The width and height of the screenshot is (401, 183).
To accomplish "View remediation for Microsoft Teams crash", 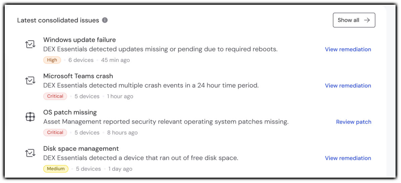I will click(348, 86).
